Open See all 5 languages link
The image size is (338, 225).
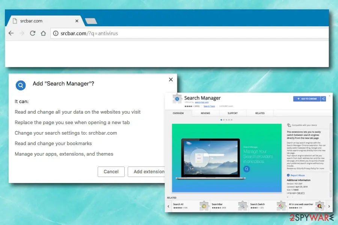[x=301, y=193]
